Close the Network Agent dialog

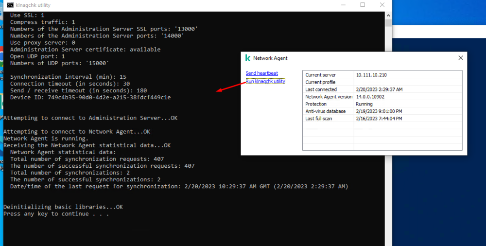(x=461, y=58)
